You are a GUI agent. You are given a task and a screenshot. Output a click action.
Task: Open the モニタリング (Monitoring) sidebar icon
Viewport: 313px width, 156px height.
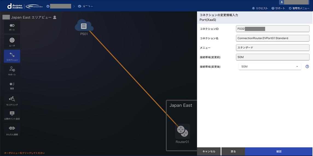click(12, 101)
